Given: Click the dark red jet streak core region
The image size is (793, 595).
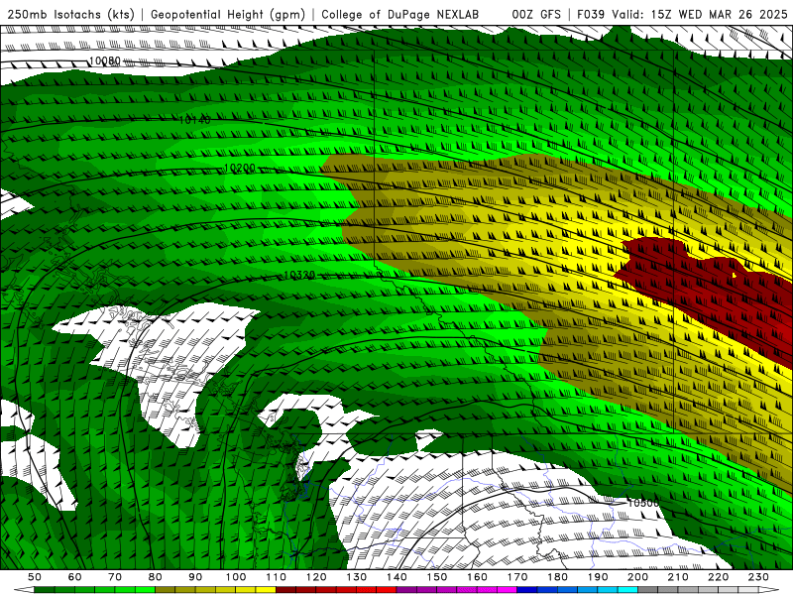Looking at the screenshot, I should (x=708, y=289).
